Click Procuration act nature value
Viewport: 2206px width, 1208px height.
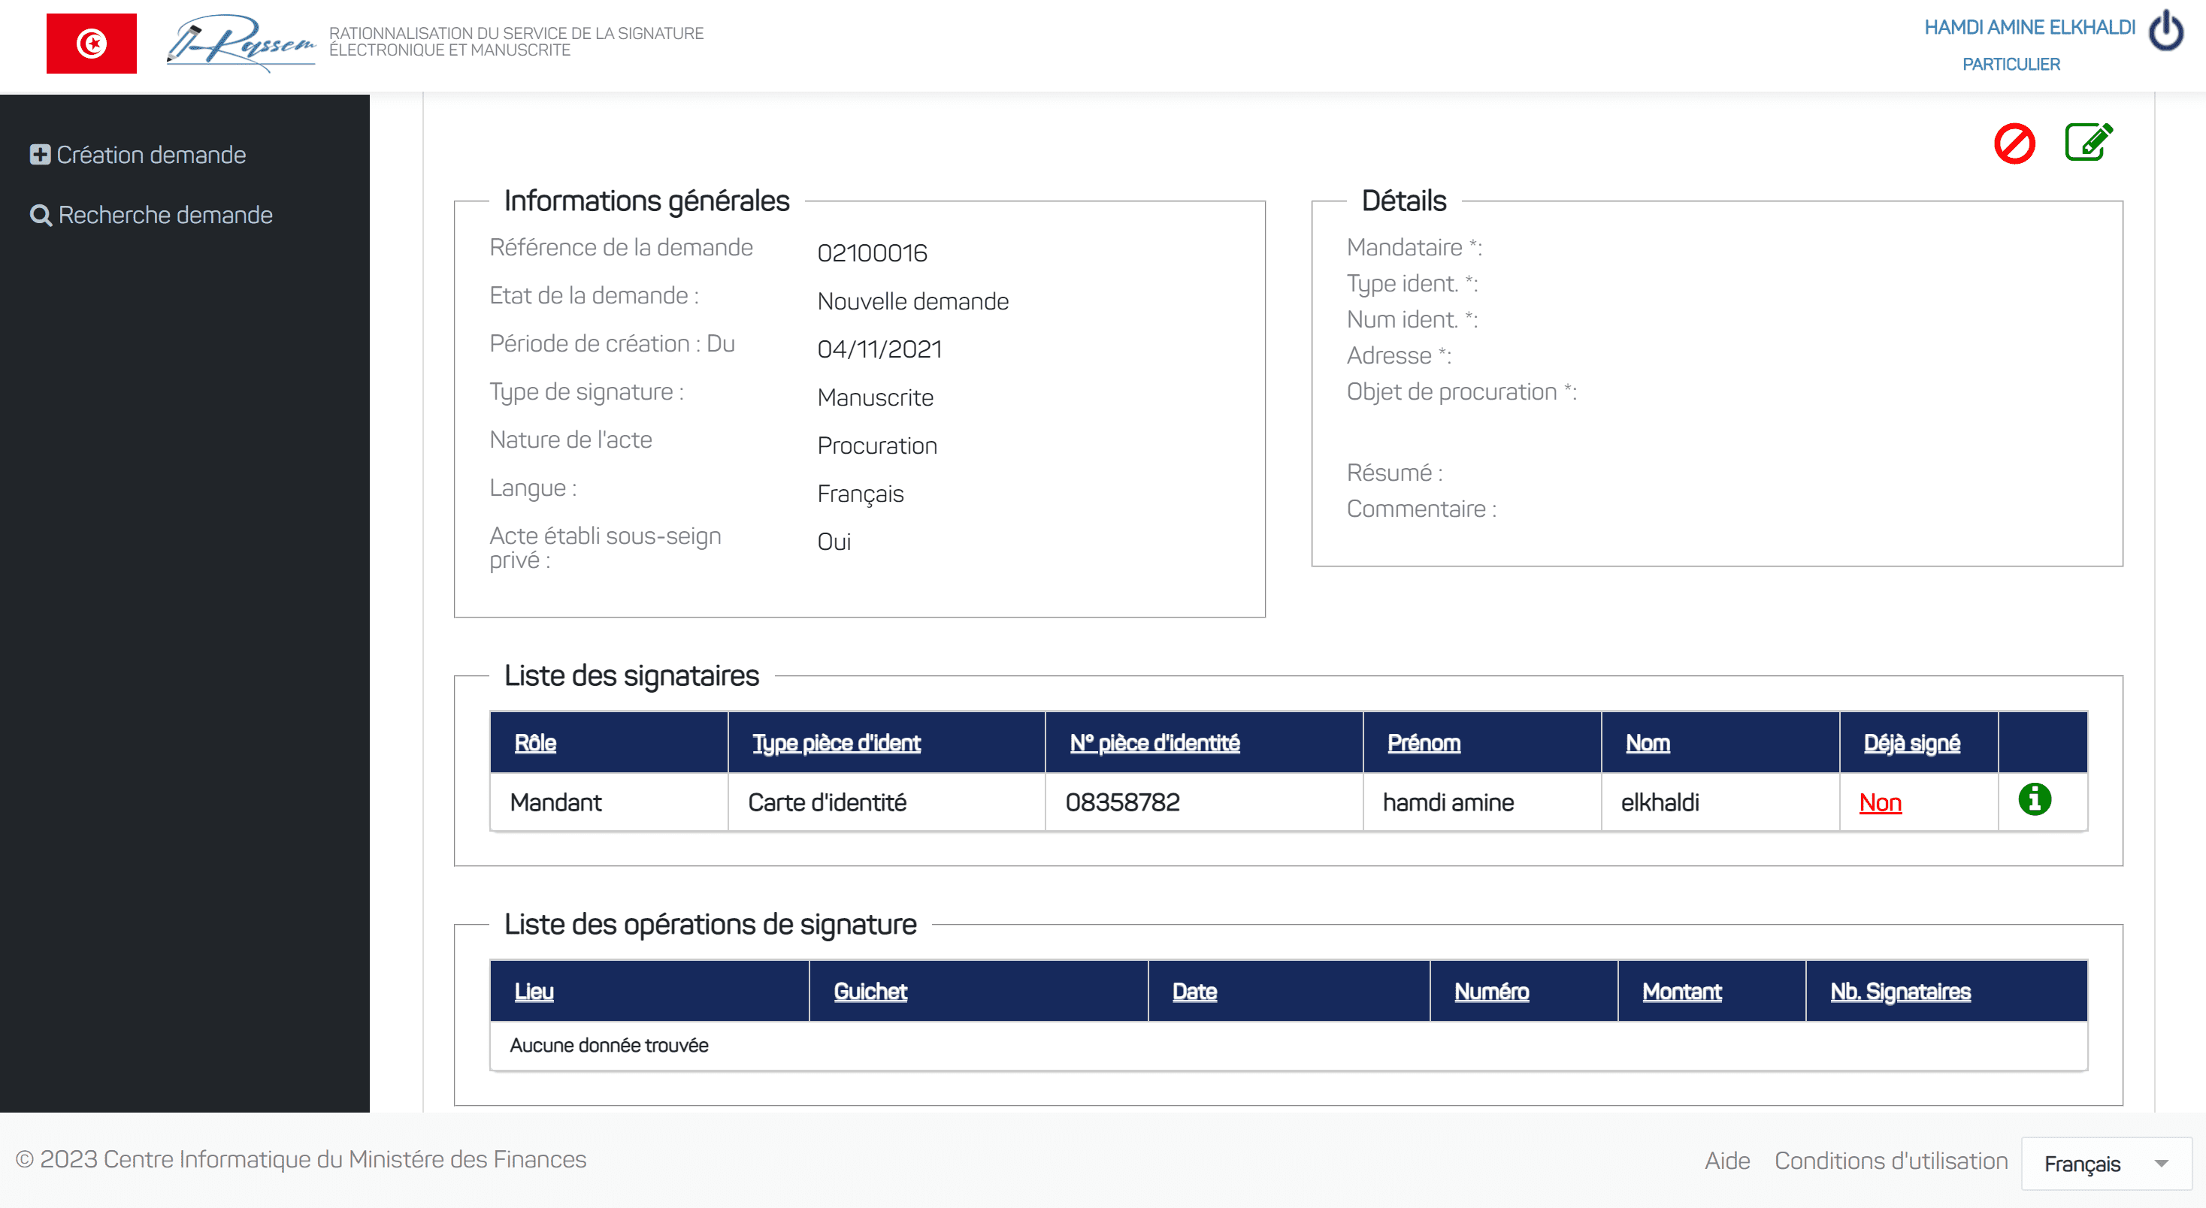(x=877, y=445)
